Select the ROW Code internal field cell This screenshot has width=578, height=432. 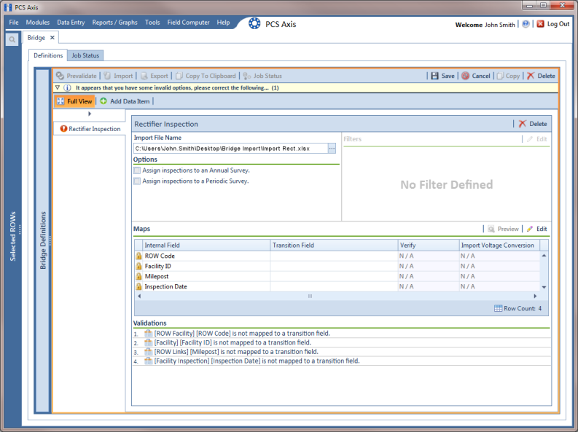[206, 256]
